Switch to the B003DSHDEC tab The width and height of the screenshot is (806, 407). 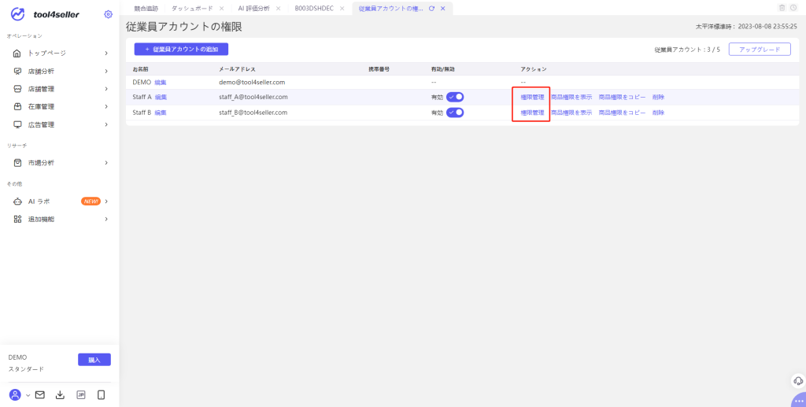coord(314,8)
